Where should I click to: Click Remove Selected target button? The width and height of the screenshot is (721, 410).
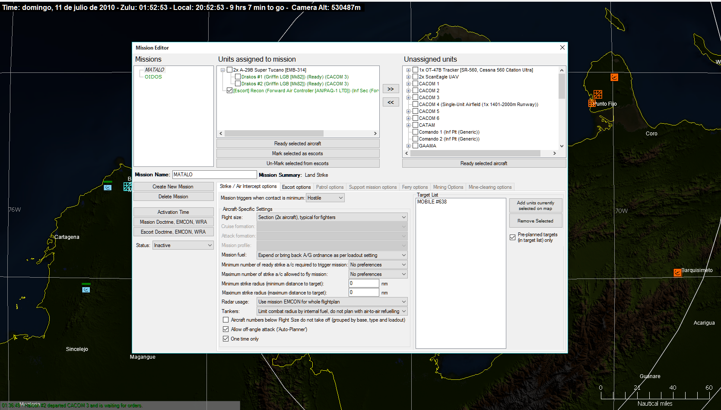tap(536, 221)
